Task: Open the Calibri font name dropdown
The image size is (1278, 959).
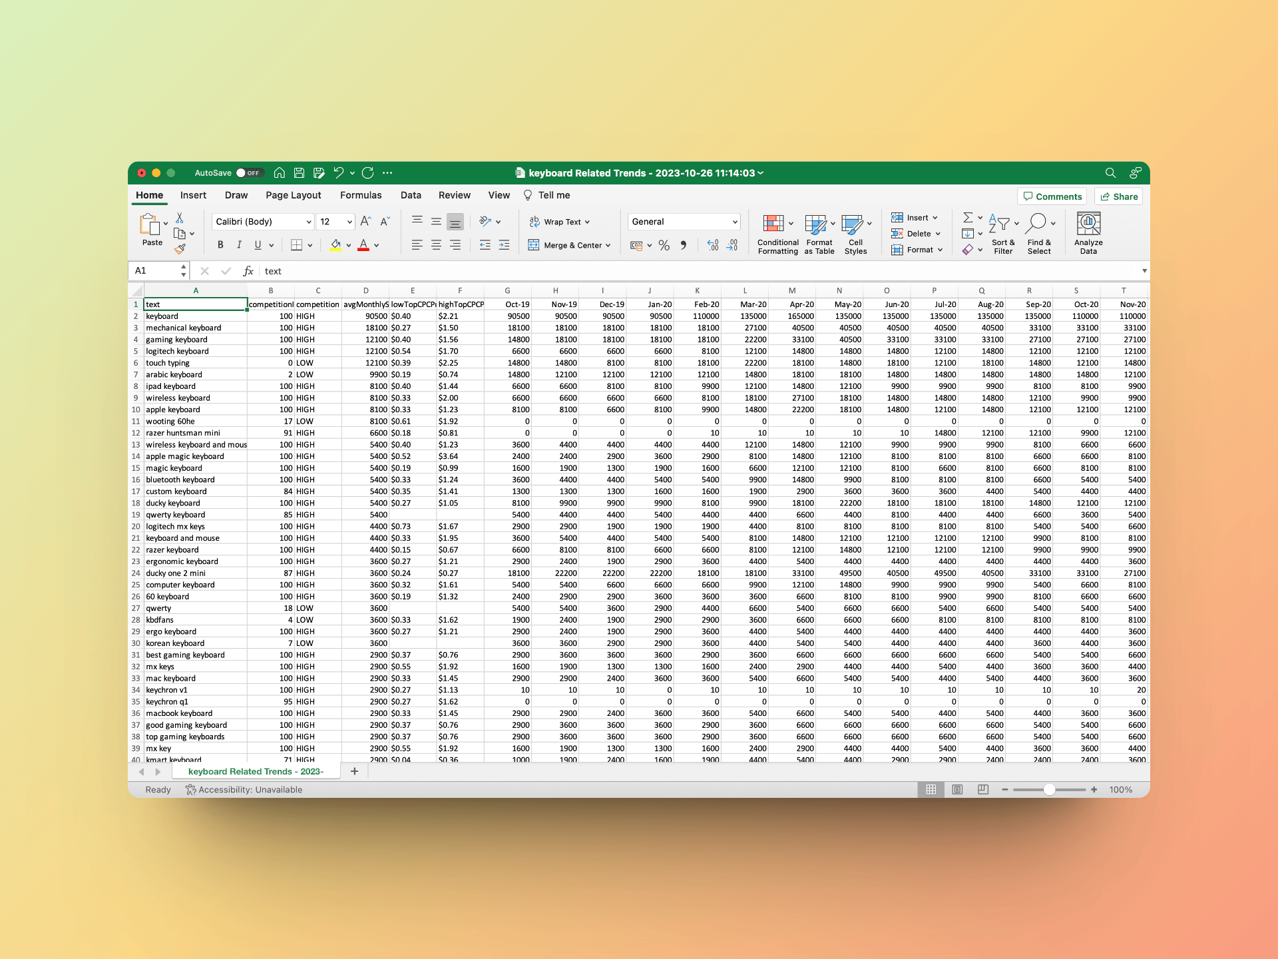Action: pyautogui.click(x=309, y=222)
